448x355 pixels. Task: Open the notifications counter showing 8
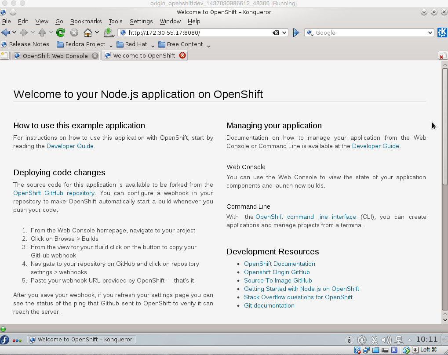(x=349, y=340)
